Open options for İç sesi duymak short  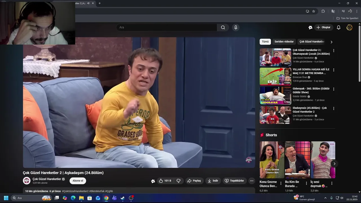tap(332, 183)
